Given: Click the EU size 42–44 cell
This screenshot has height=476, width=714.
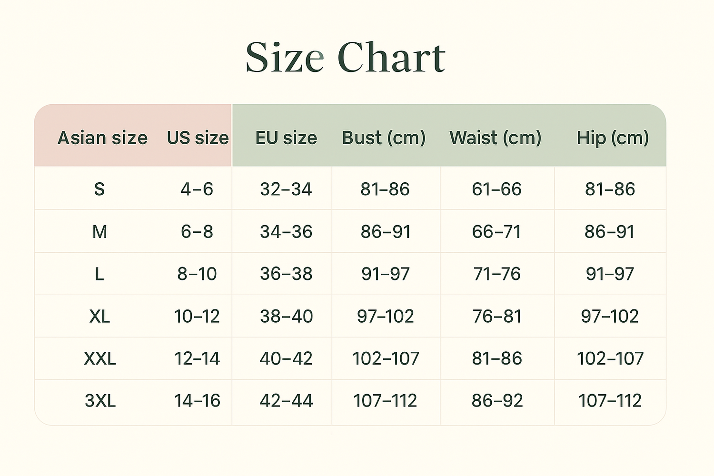Looking at the screenshot, I should click(286, 401).
